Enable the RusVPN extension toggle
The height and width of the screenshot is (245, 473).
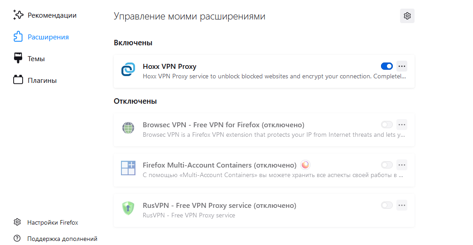point(387,205)
